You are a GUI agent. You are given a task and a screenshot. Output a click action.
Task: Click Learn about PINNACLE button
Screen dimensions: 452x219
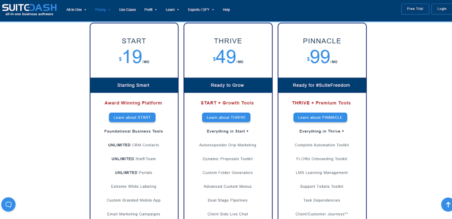tap(320, 117)
